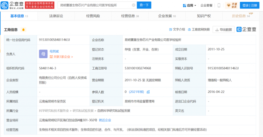
Task: Click the orange bell icon beside 工商信息
Action: (23, 30)
